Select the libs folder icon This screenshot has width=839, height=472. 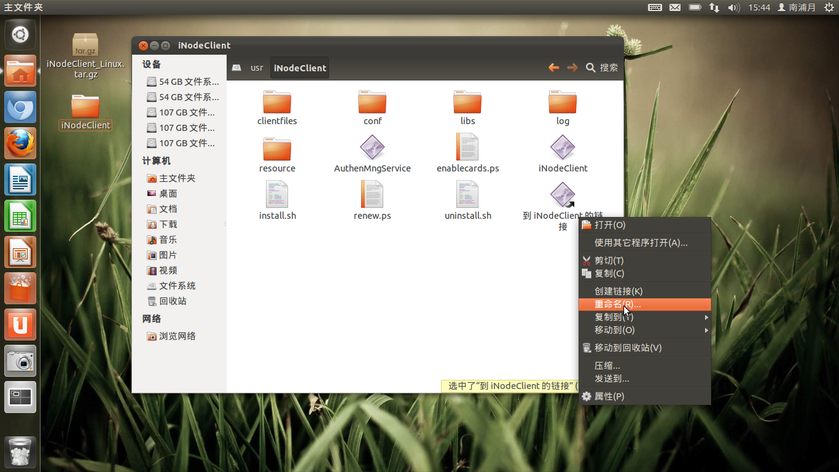click(467, 102)
